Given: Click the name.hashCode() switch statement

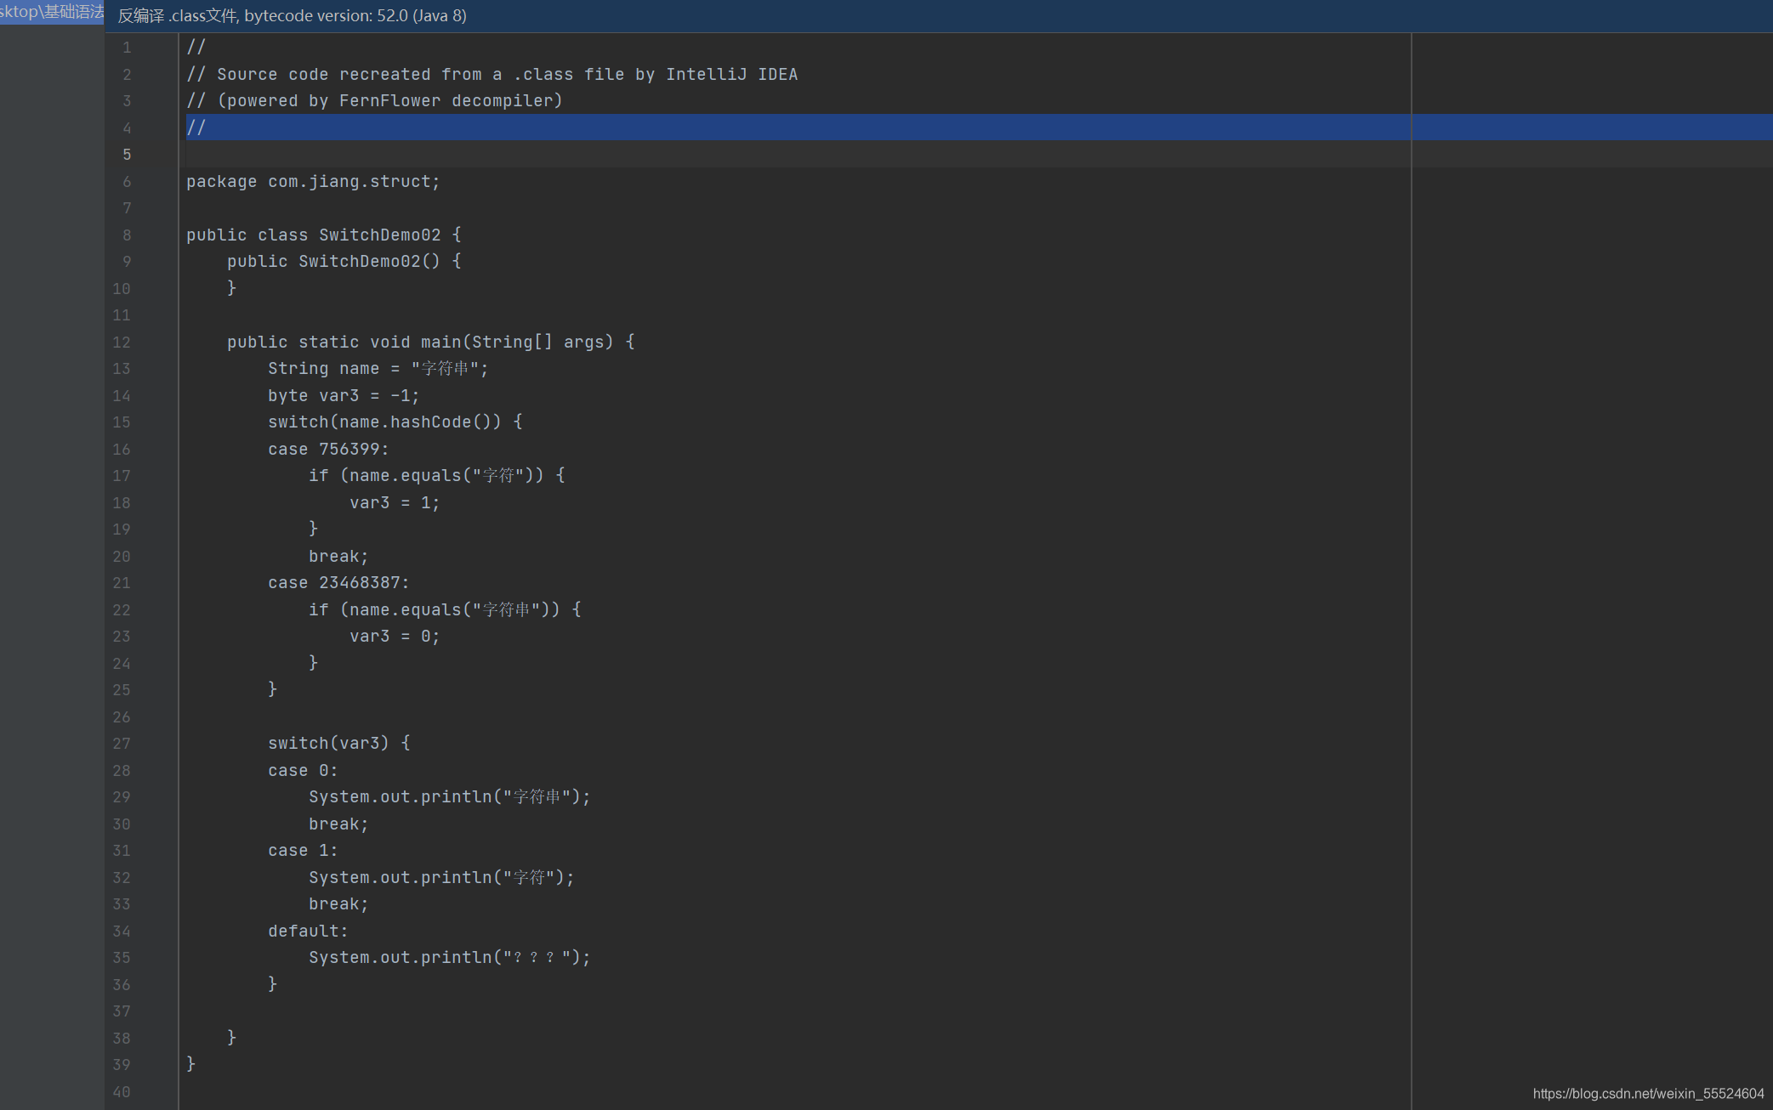Looking at the screenshot, I should (x=395, y=422).
